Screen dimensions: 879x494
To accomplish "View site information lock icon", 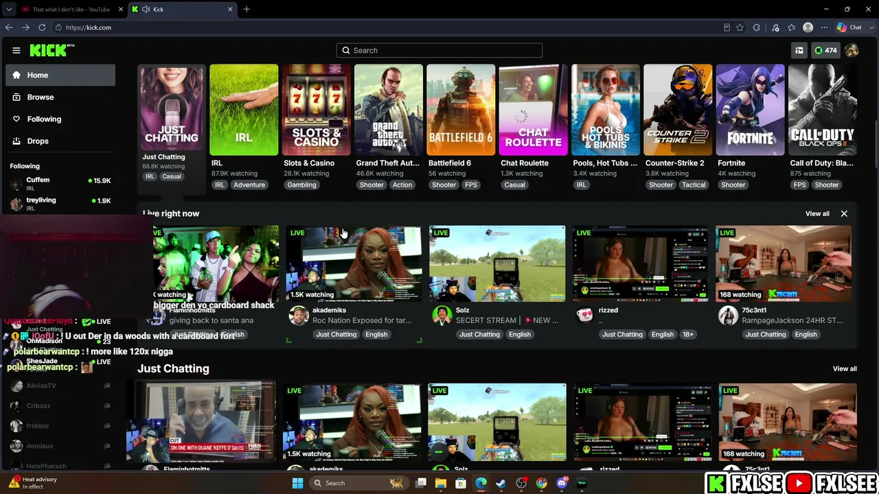I will coord(59,27).
